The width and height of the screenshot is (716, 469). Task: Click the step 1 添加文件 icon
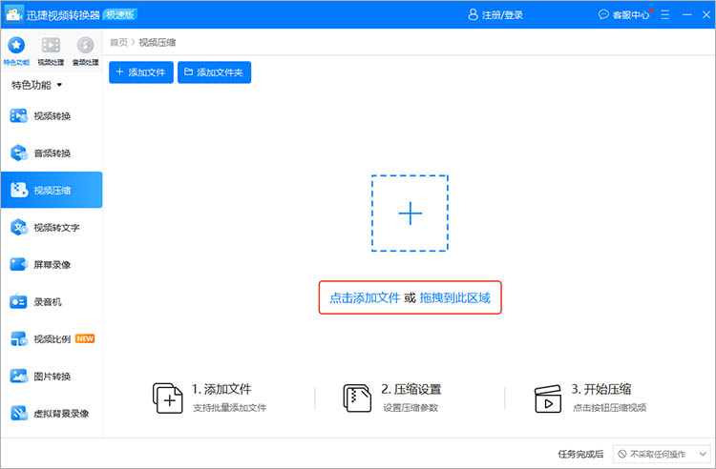point(168,398)
